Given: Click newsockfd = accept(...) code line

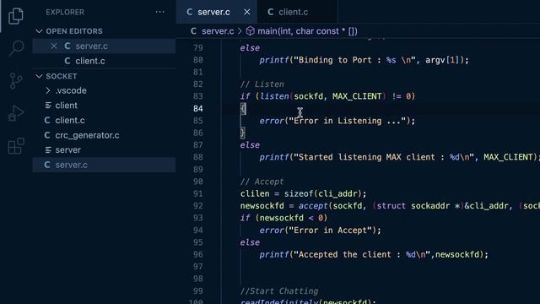Looking at the screenshot, I should (x=390, y=206).
